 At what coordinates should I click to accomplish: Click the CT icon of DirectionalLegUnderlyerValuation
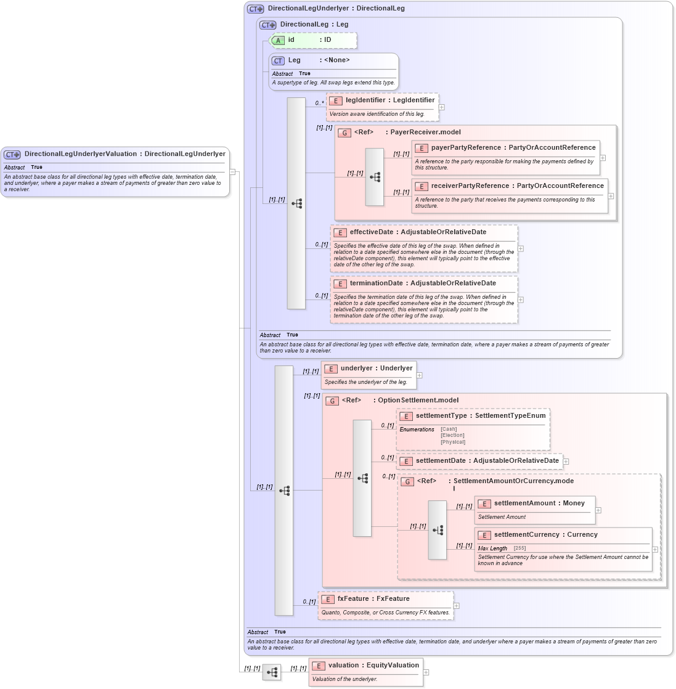click(x=12, y=155)
